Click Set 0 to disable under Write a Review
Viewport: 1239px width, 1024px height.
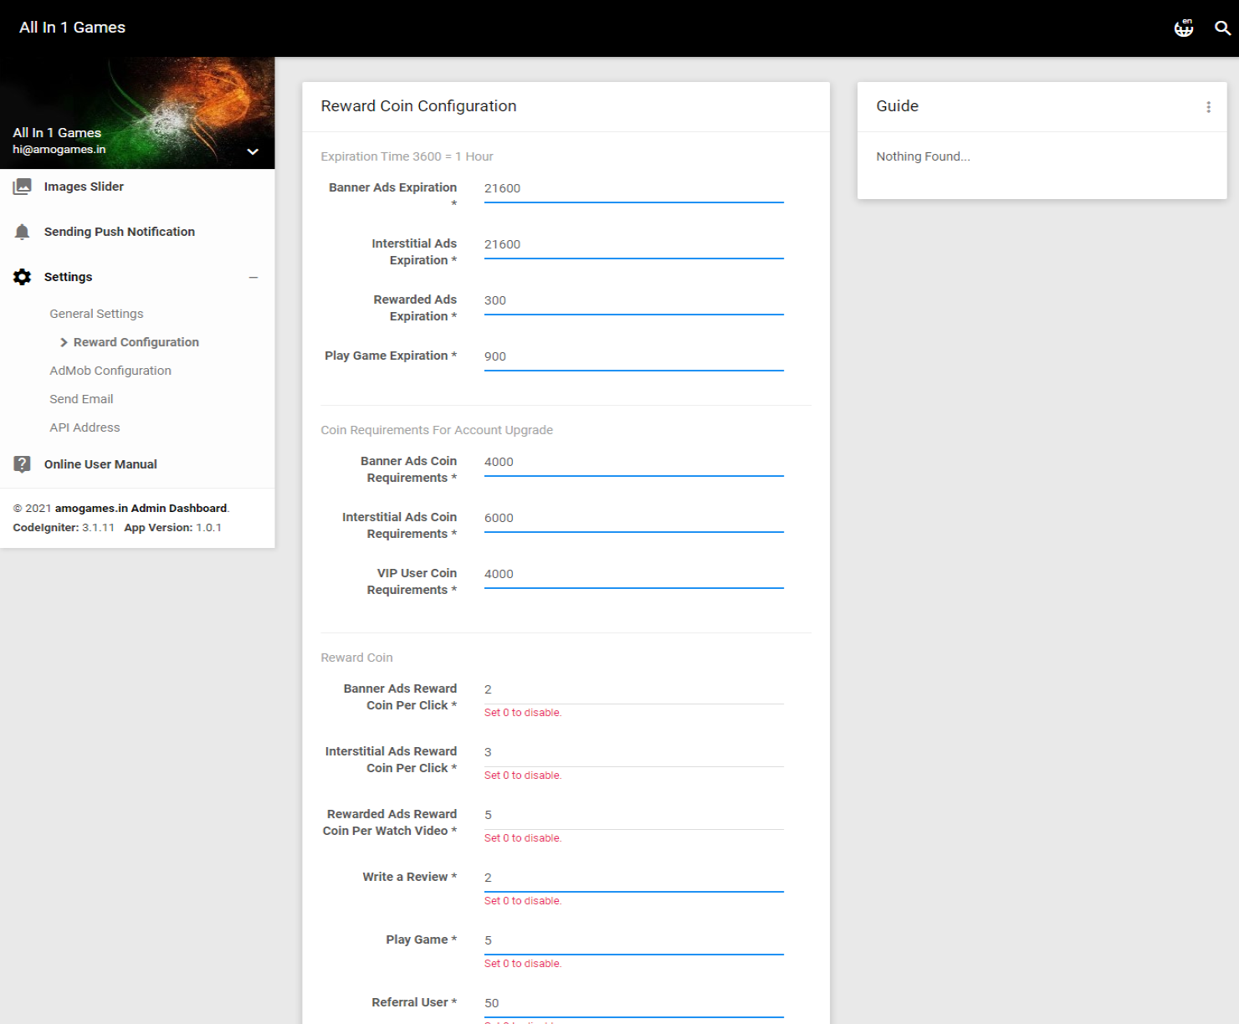(x=523, y=901)
